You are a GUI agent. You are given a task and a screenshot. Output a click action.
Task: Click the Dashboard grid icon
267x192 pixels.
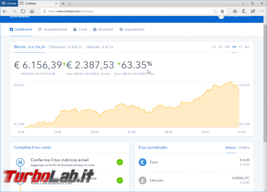12,29
